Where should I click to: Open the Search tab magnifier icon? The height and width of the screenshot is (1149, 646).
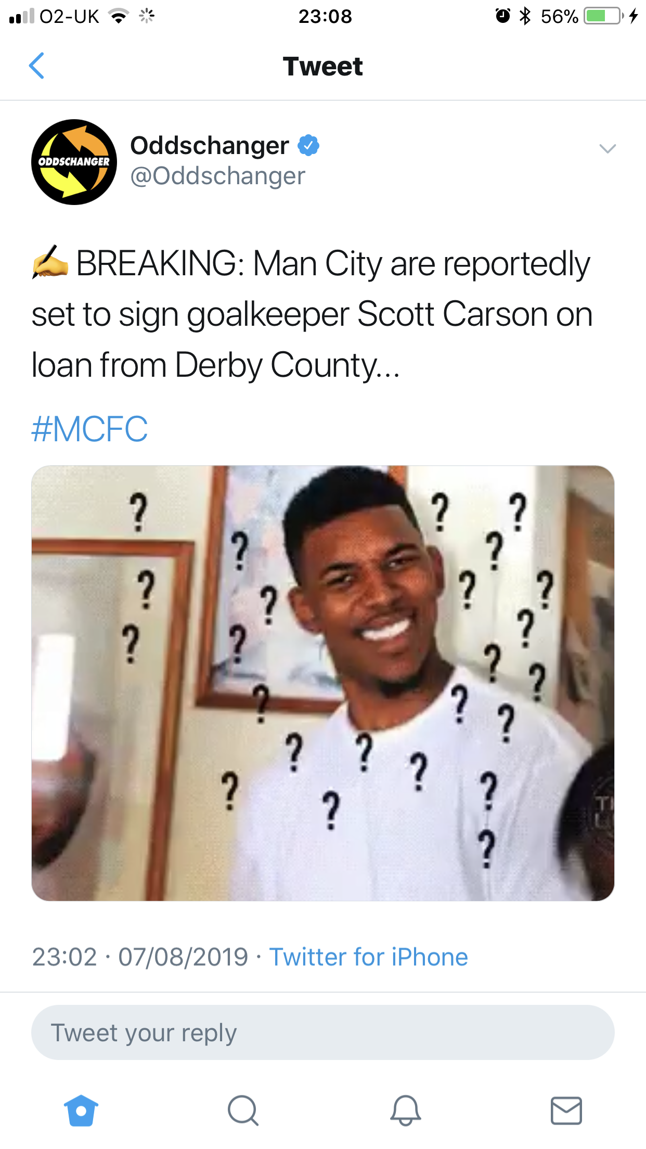coord(243,1110)
